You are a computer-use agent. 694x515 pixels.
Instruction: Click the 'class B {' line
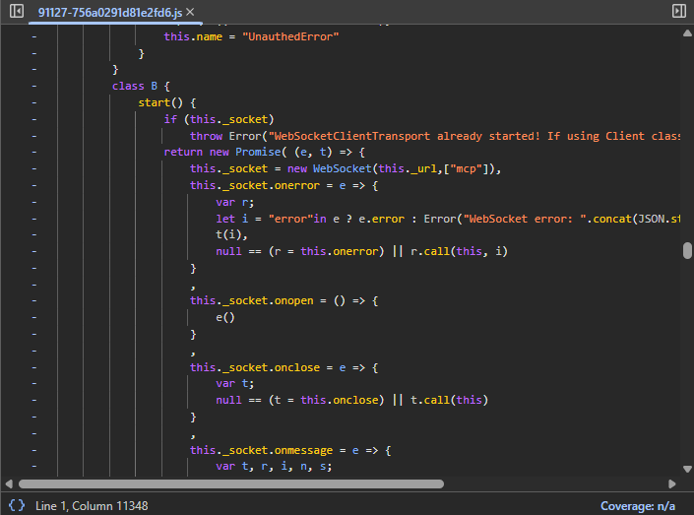click(141, 86)
